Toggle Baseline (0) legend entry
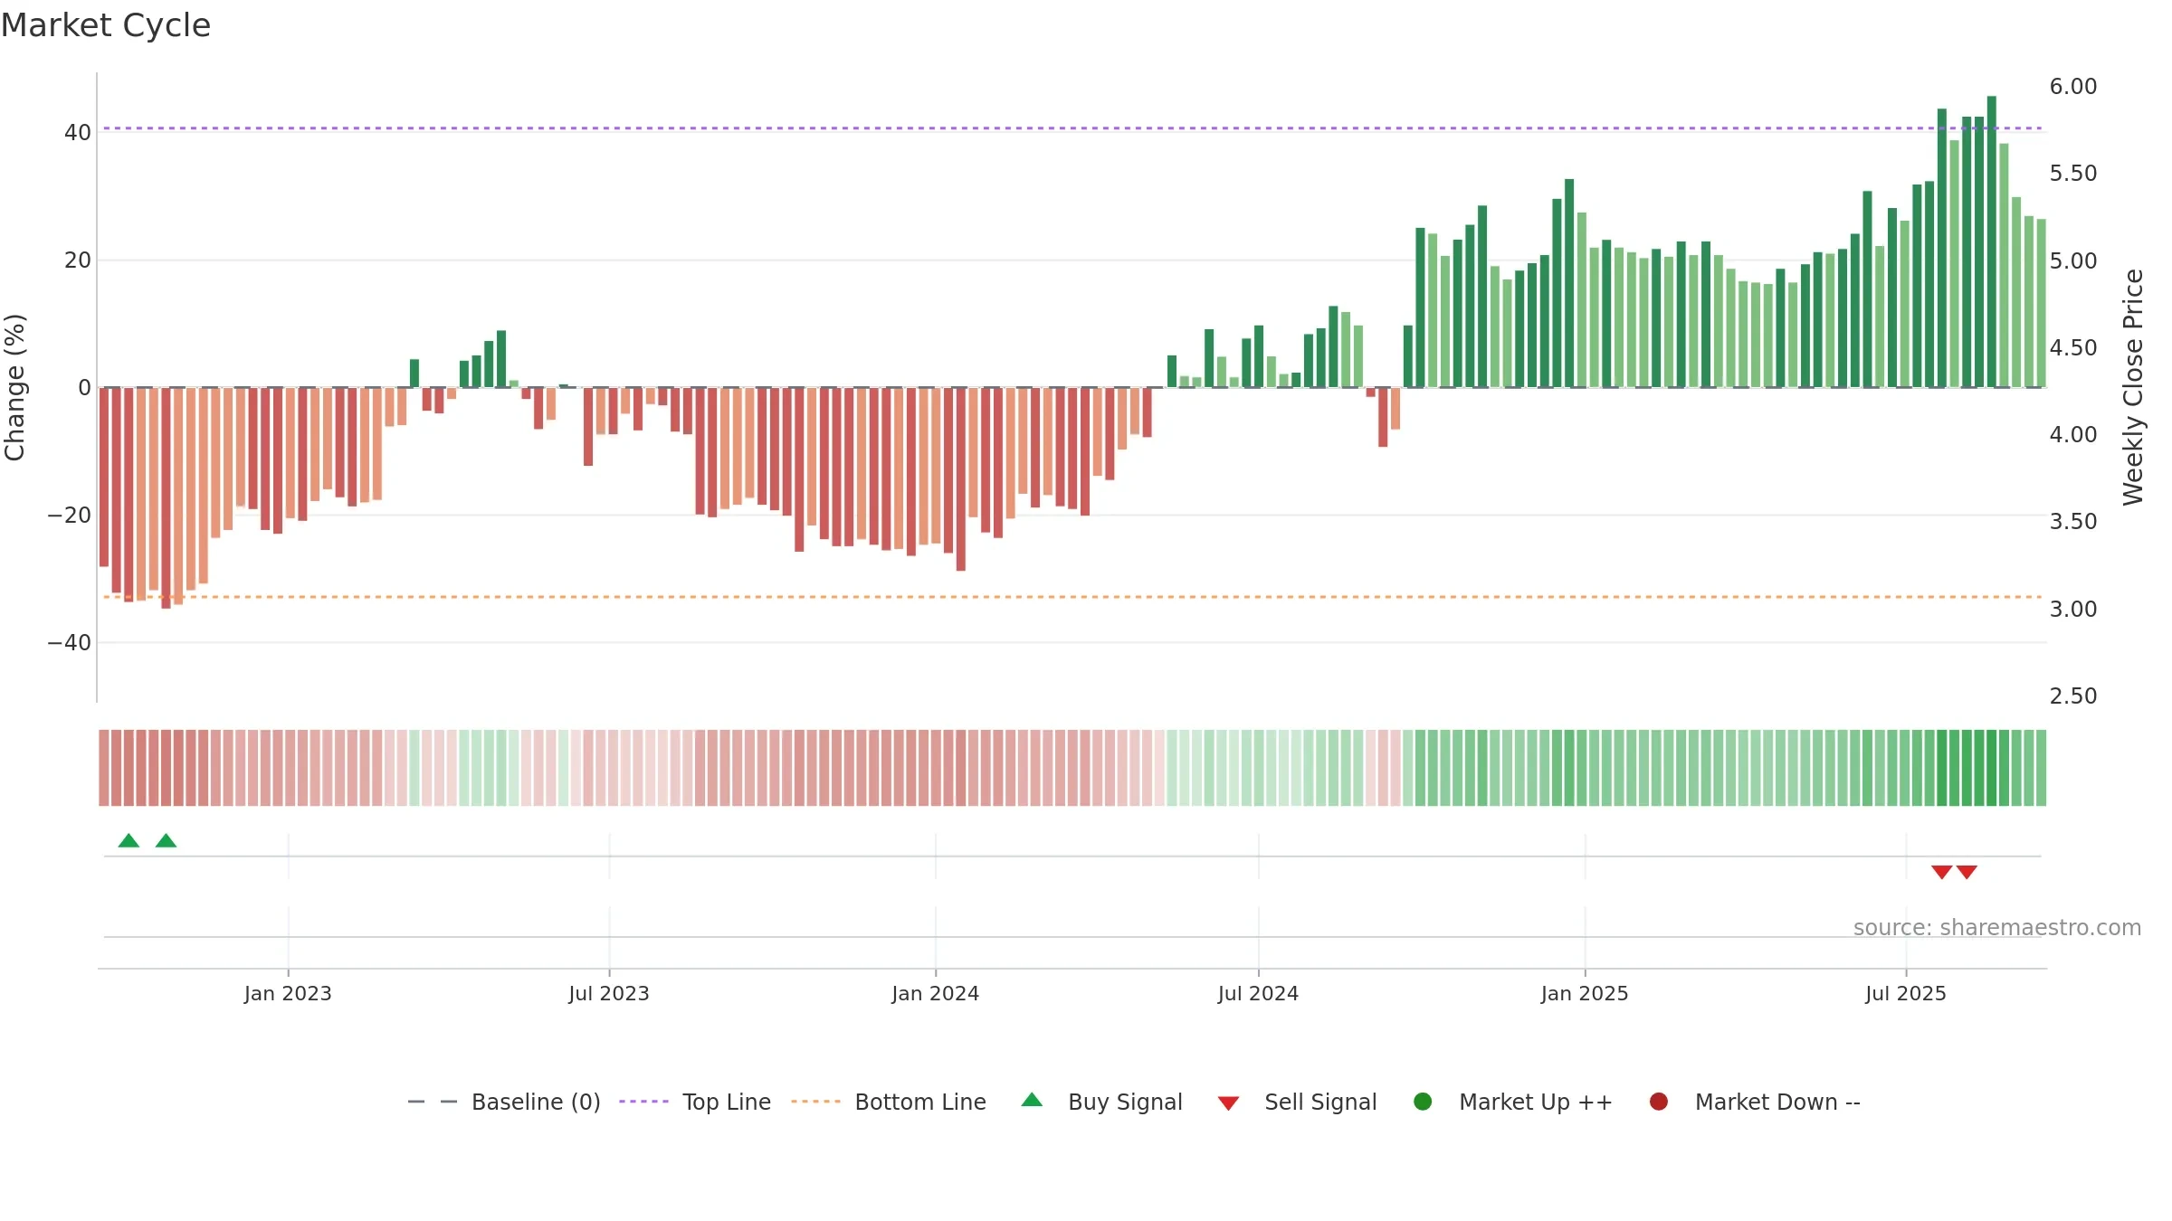Image resolution: width=2172 pixels, height=1221 pixels. [x=503, y=1102]
